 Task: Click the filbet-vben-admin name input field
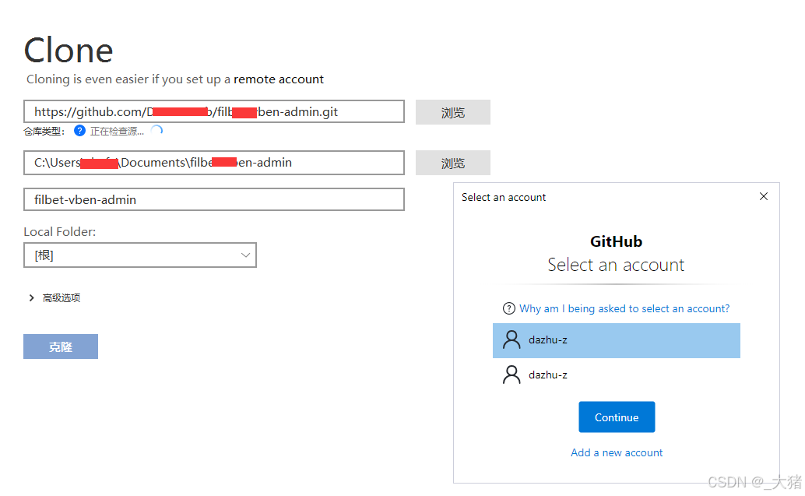(x=214, y=199)
